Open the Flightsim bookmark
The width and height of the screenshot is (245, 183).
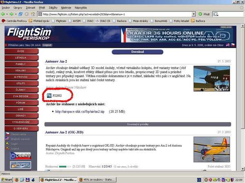click(59, 21)
